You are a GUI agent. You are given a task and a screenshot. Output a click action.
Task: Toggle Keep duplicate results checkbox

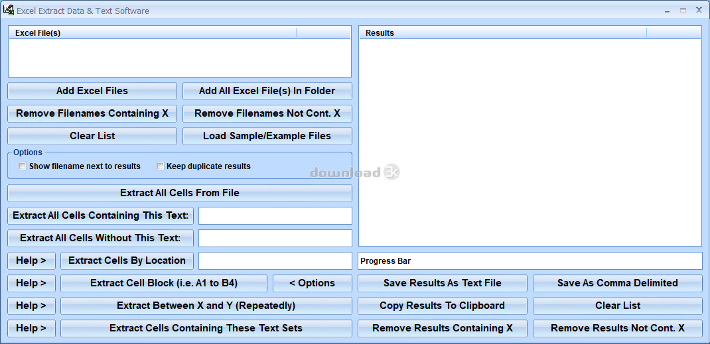point(160,166)
